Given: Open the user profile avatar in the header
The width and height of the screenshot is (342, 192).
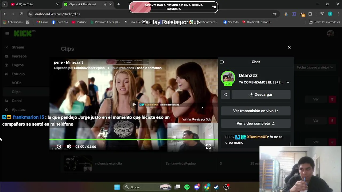Looking at the screenshot, I should tap(331, 34).
